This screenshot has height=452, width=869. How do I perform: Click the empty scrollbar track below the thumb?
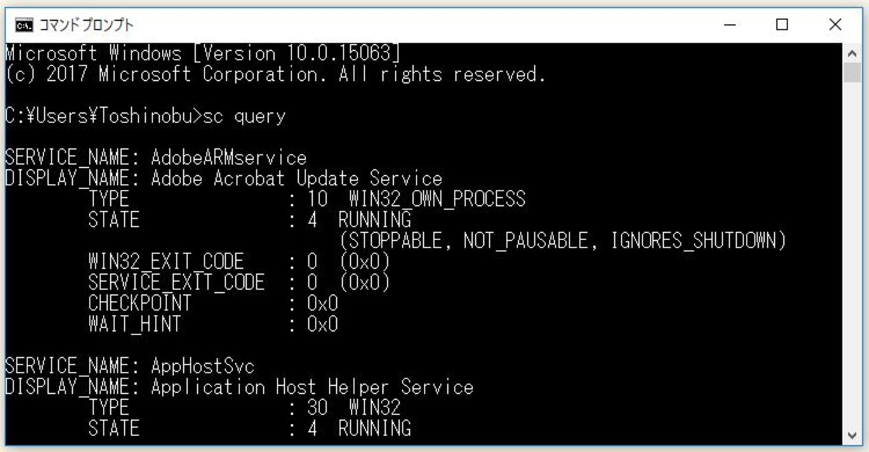(852, 253)
